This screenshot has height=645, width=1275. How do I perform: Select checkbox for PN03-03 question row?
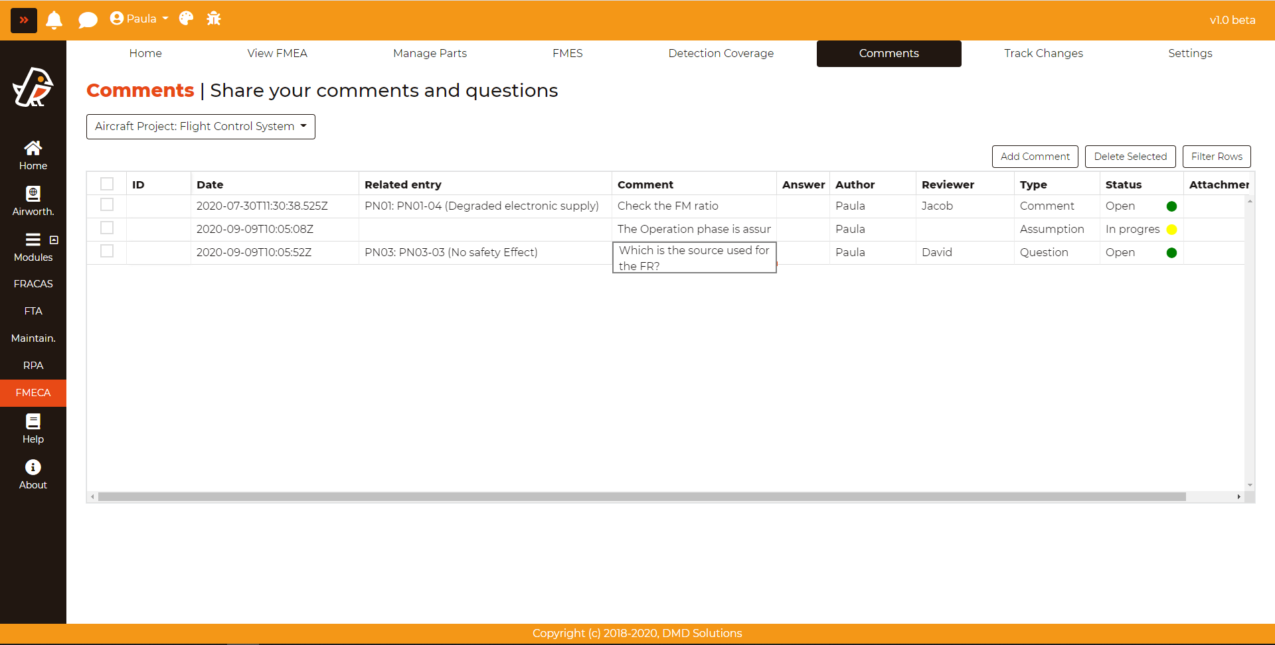click(107, 251)
